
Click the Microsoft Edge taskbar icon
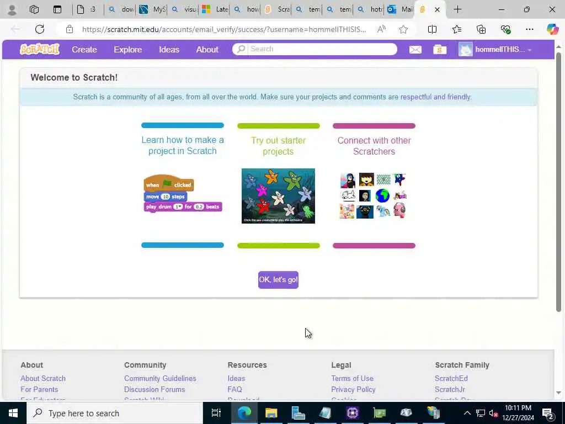244,413
